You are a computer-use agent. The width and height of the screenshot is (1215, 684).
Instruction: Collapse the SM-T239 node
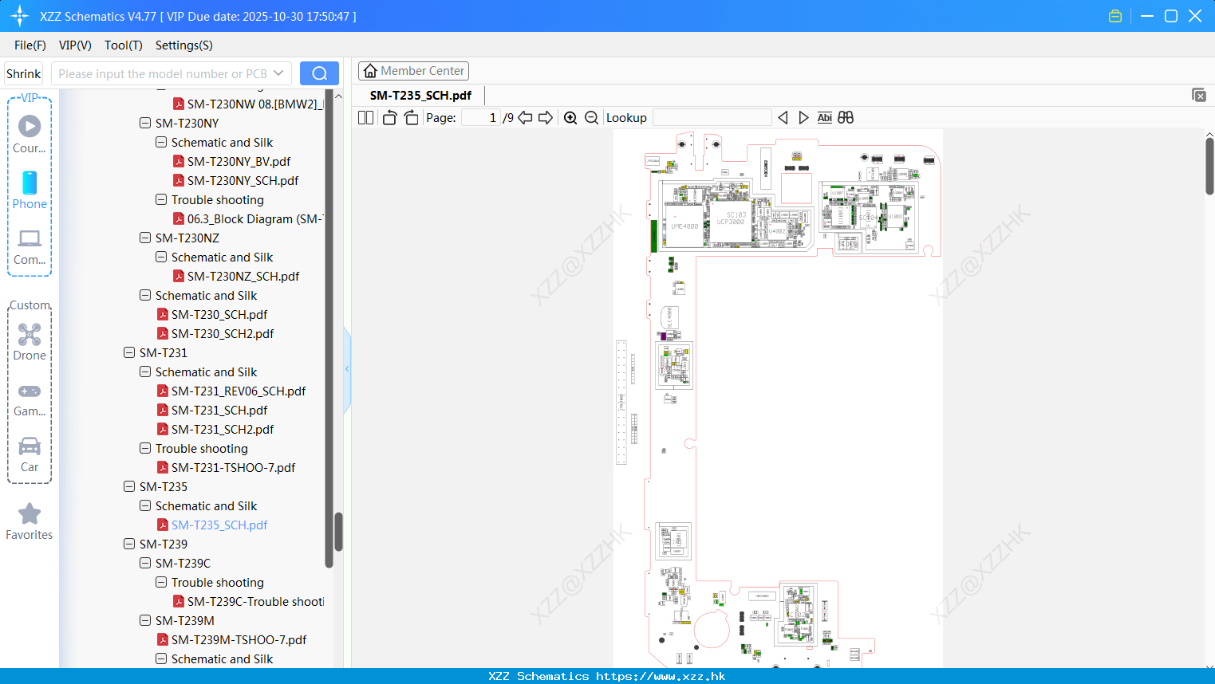pyautogui.click(x=129, y=544)
